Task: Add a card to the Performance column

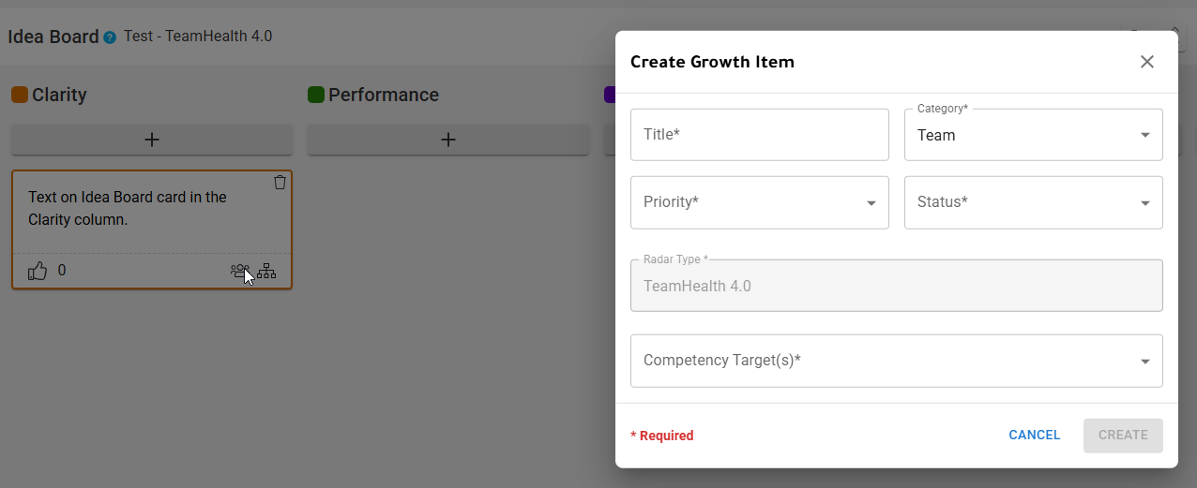Action: click(448, 140)
